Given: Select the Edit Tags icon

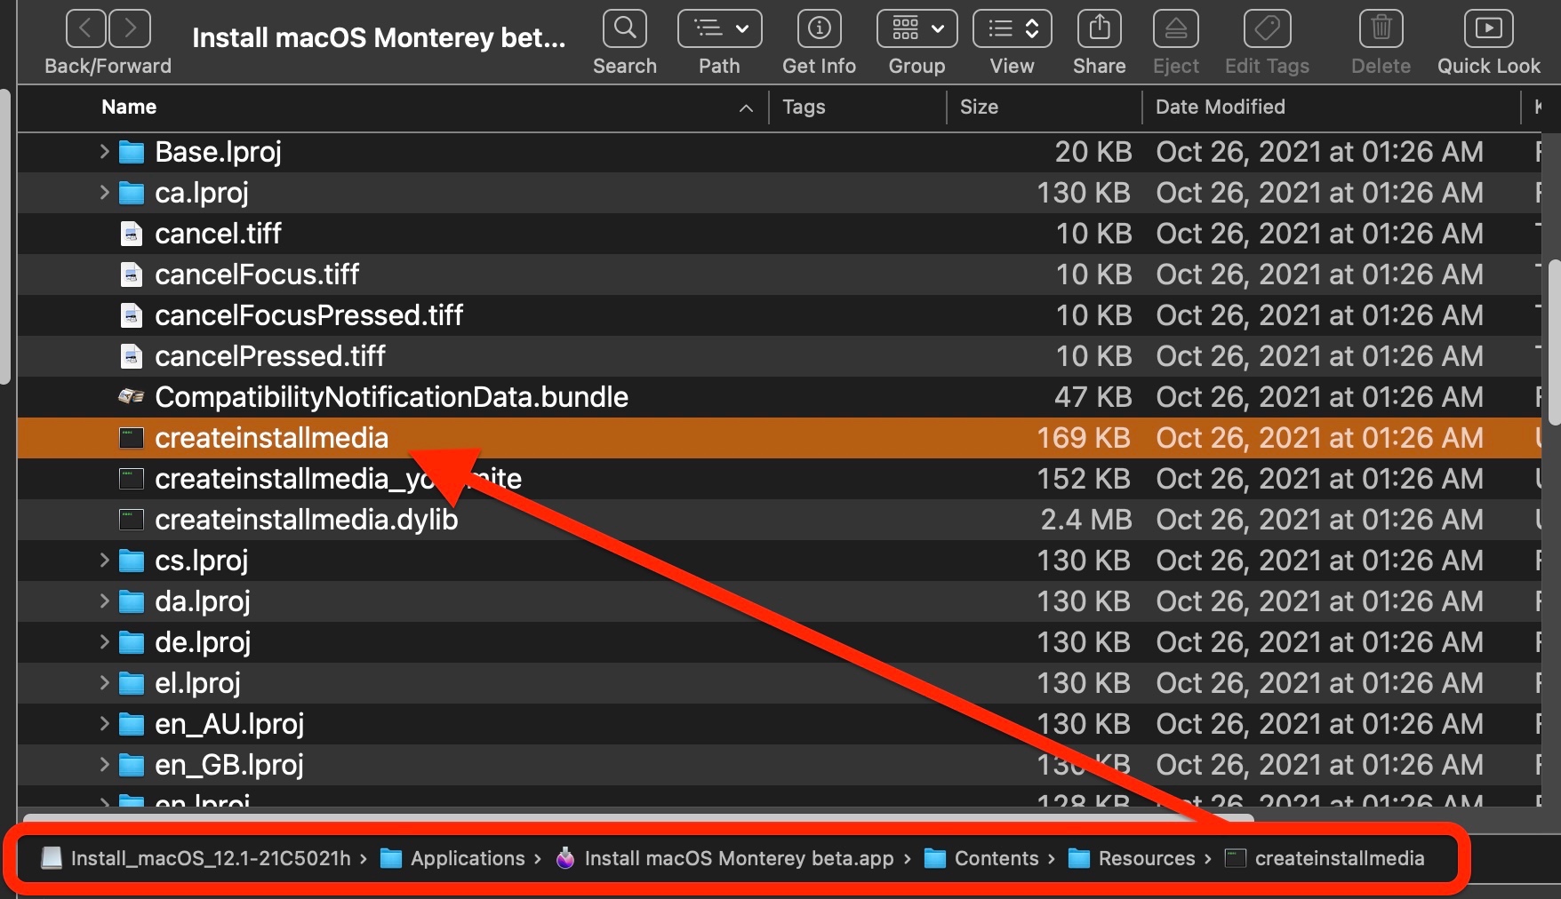Looking at the screenshot, I should [1265, 28].
